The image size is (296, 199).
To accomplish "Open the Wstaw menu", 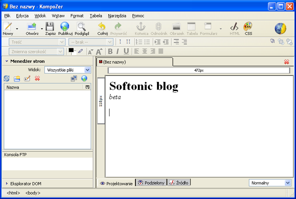I will [x=58, y=16].
